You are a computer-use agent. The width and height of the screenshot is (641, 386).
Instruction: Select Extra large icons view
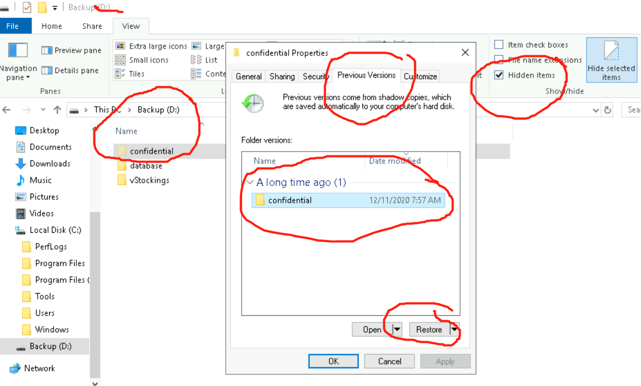pyautogui.click(x=120, y=46)
